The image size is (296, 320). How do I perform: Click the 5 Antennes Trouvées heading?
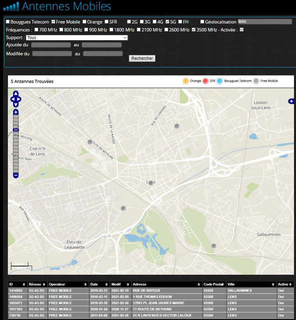pos(32,82)
